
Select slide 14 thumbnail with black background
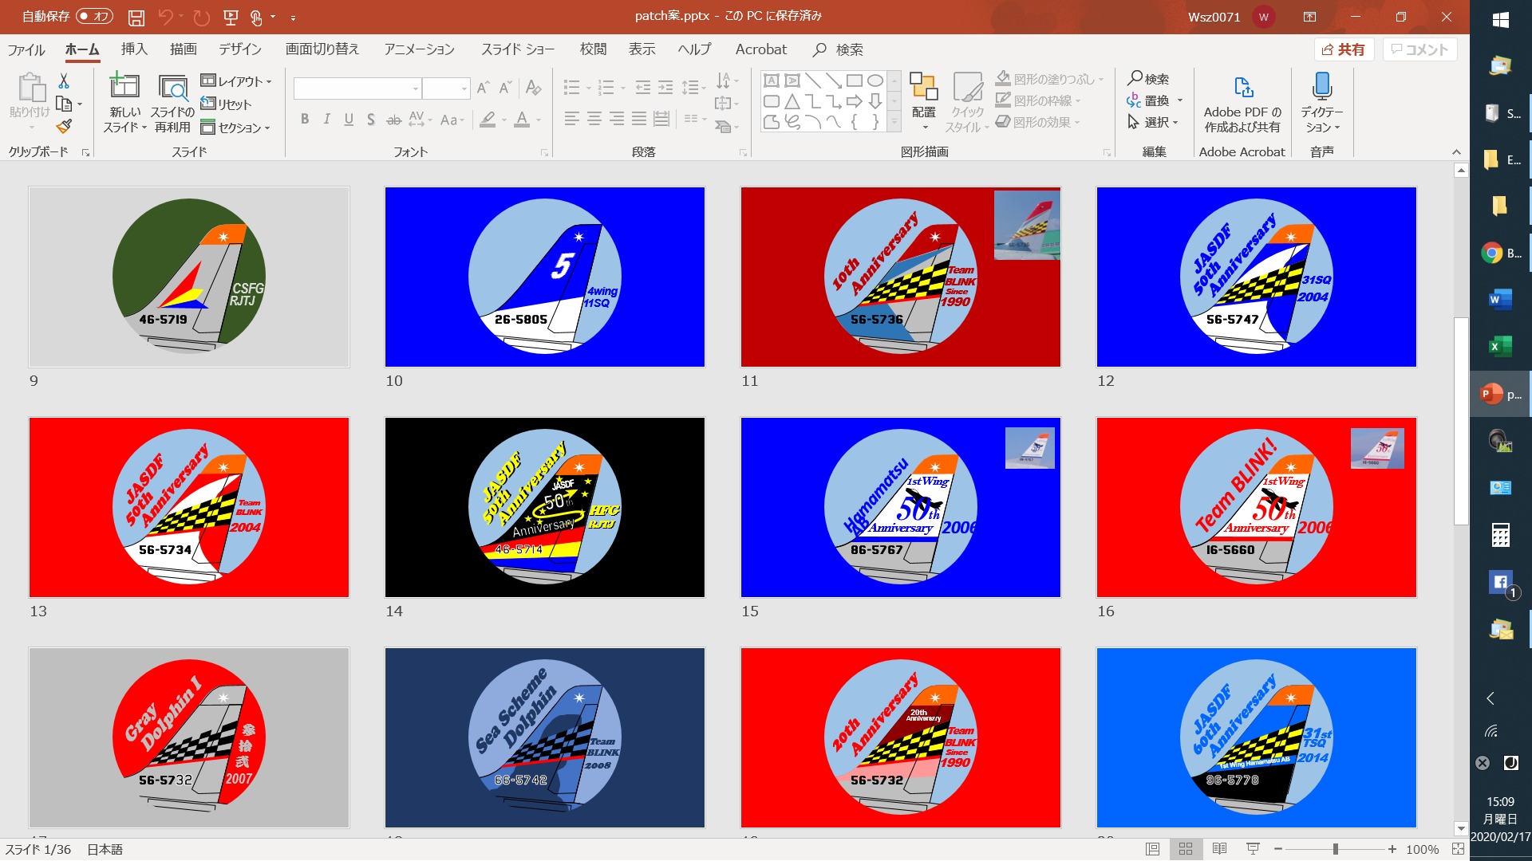point(545,507)
